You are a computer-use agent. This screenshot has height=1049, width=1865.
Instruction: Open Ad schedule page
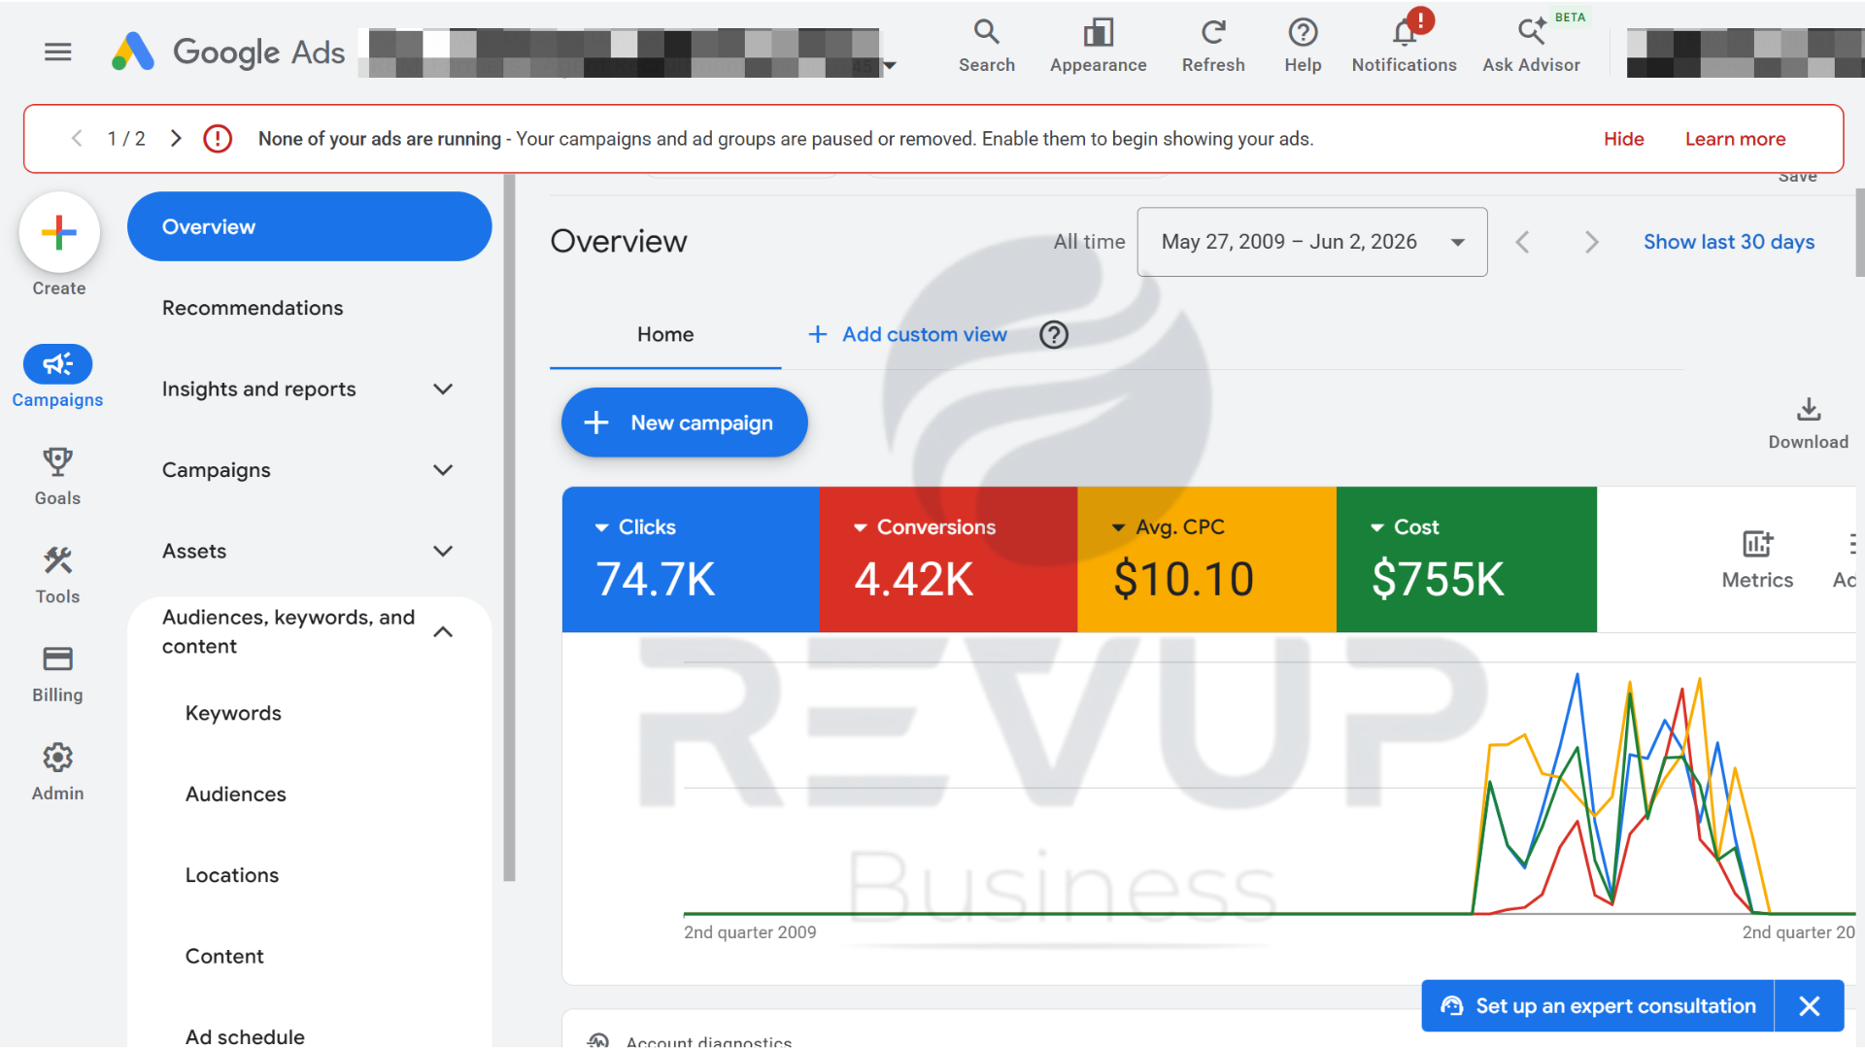coord(245,1035)
